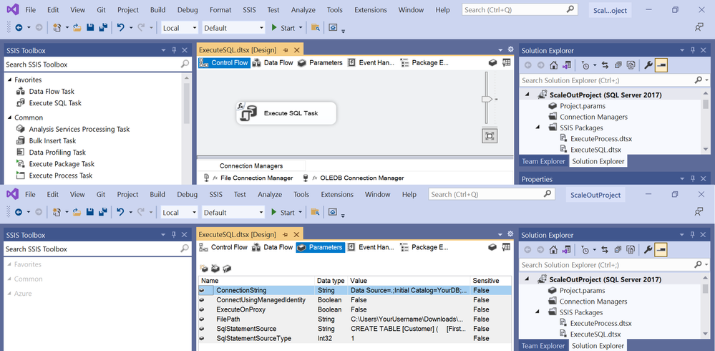Viewport: 715px width, 351px height.
Task: Click Search (Ctrl+Q) box in top window
Action: (520, 9)
